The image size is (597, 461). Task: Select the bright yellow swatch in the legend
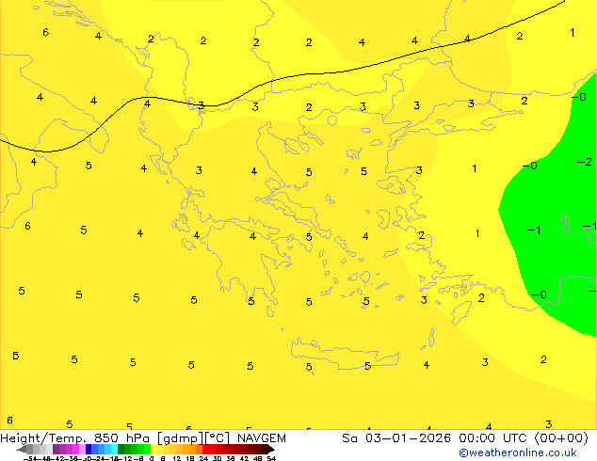[x=153, y=449]
